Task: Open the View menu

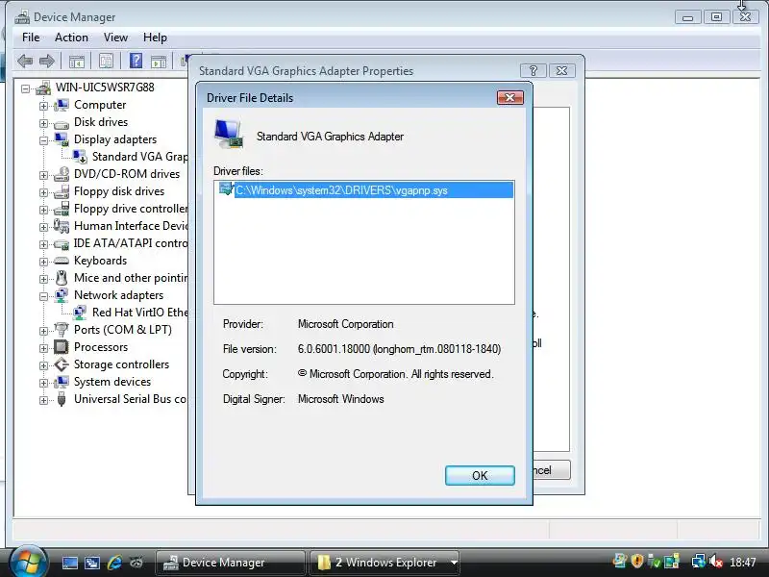Action: (x=115, y=38)
